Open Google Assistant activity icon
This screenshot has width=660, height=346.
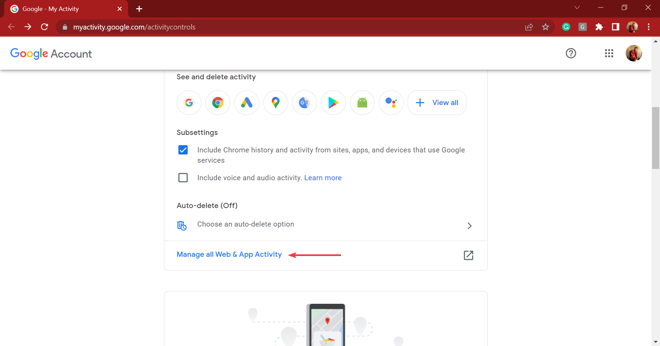click(x=391, y=103)
